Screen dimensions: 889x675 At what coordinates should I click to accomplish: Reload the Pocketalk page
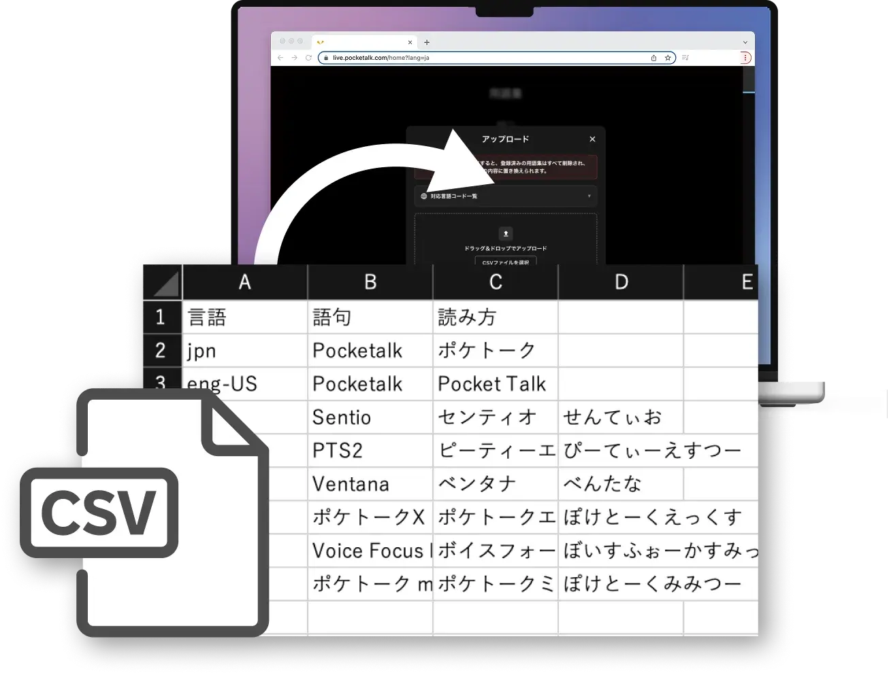pyautogui.click(x=308, y=58)
